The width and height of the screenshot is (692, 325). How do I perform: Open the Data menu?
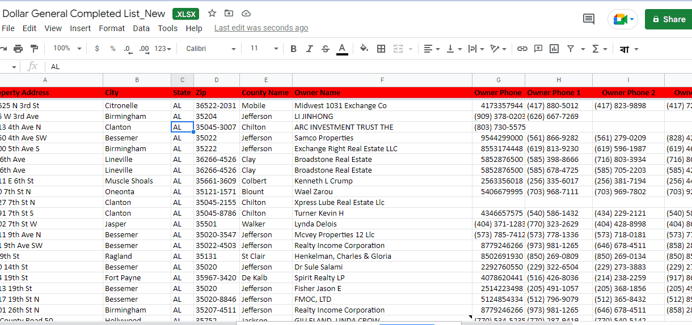141,28
